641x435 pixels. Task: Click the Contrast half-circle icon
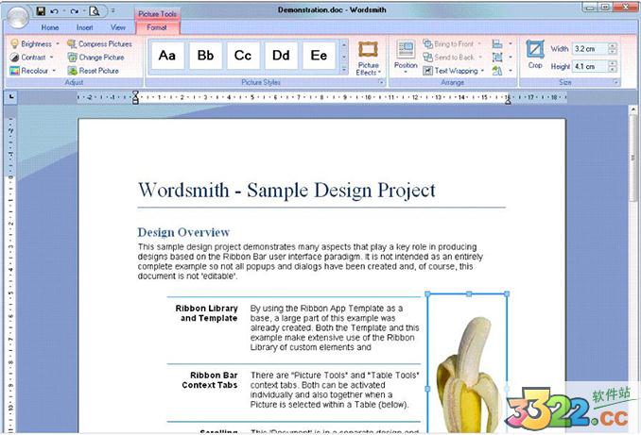pyautogui.click(x=14, y=58)
